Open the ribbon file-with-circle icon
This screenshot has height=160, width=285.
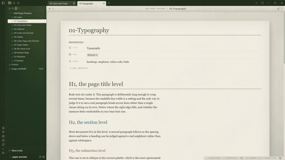pyautogui.click(x=3, y=128)
